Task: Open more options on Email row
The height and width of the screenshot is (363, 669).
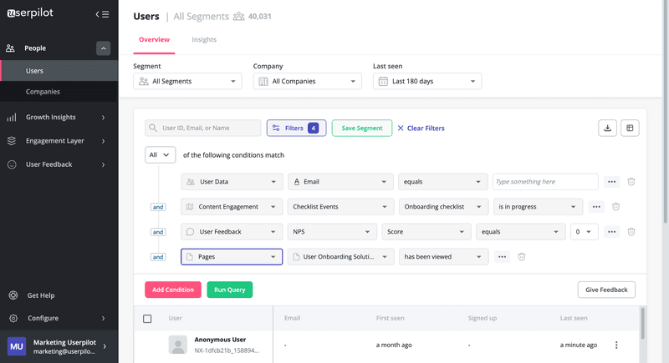Action: pos(611,182)
